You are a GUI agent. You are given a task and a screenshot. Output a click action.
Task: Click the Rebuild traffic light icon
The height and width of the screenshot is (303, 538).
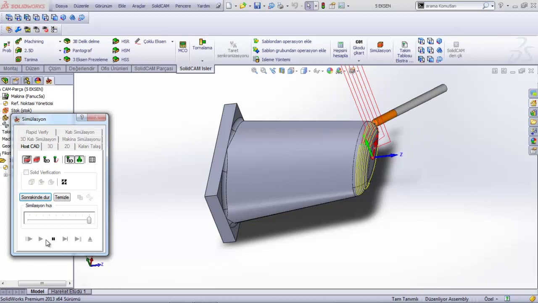[x=322, y=6]
